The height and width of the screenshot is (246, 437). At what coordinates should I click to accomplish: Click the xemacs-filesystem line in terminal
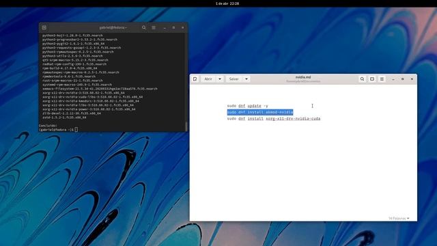(x=100, y=89)
